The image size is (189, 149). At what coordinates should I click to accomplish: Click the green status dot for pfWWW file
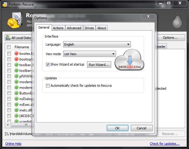16,76
